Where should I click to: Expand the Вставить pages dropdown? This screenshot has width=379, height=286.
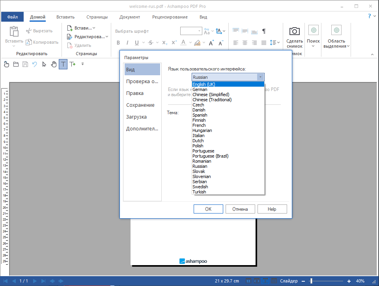click(x=94, y=28)
